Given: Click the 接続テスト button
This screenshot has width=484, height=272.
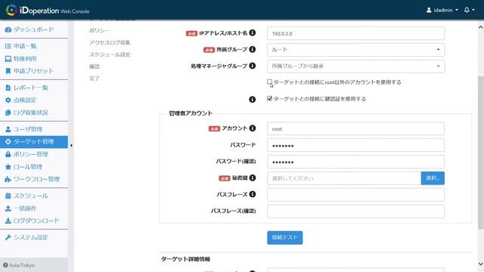Looking at the screenshot, I should (284, 238).
